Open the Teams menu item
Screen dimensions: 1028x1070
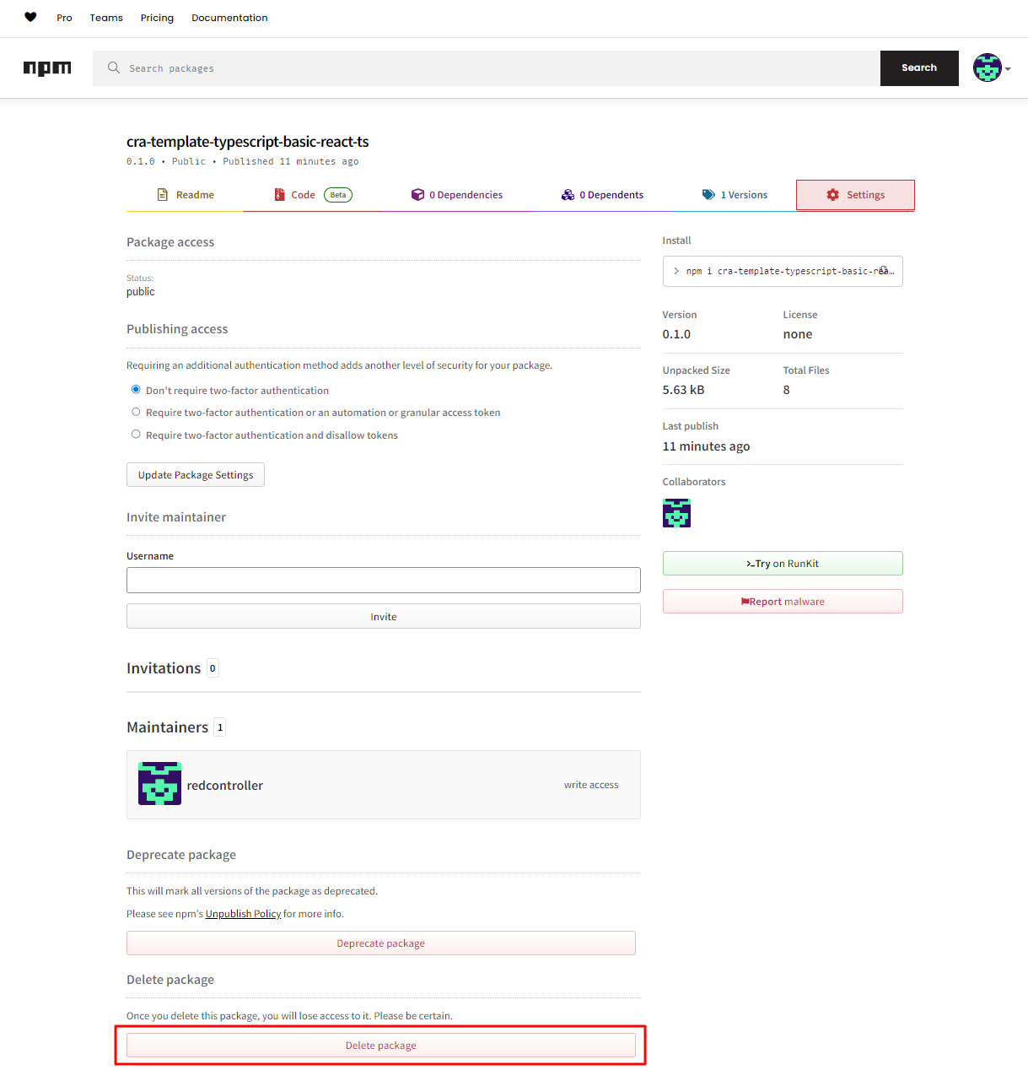[106, 18]
